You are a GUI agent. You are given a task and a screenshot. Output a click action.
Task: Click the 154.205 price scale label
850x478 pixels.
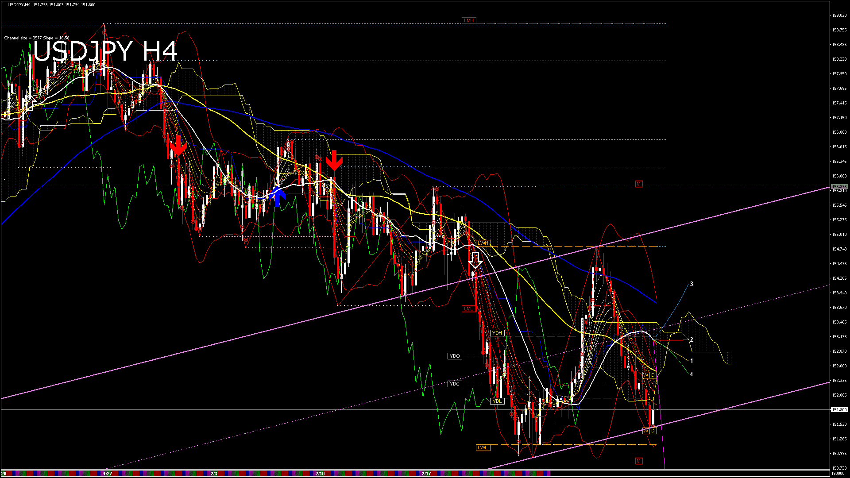coord(839,278)
